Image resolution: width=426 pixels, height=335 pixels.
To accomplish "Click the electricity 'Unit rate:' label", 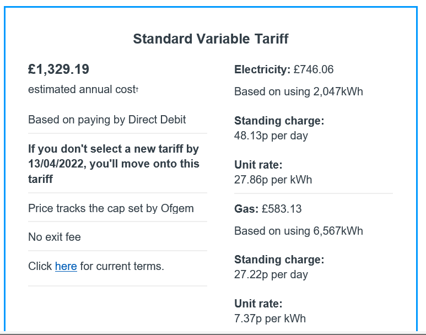I will (258, 165).
